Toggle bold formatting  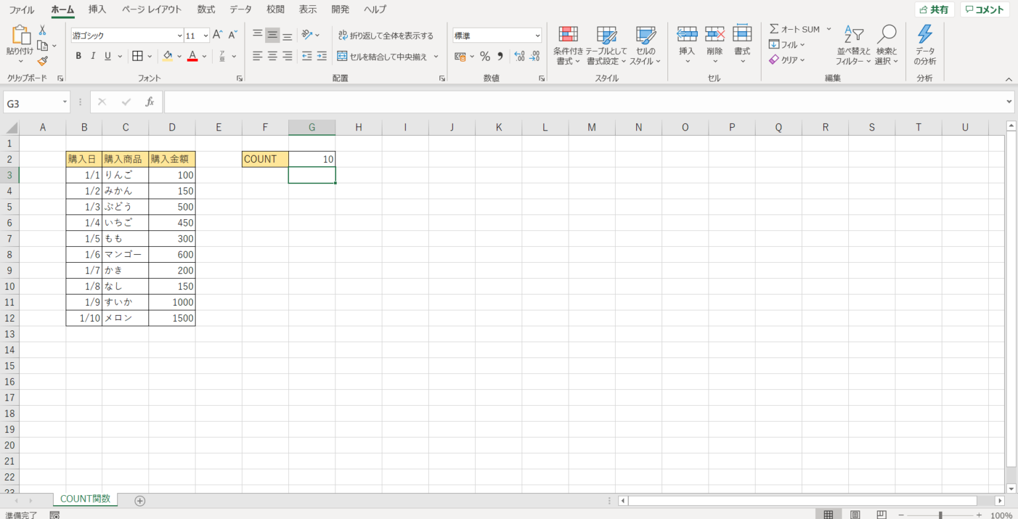tap(78, 56)
